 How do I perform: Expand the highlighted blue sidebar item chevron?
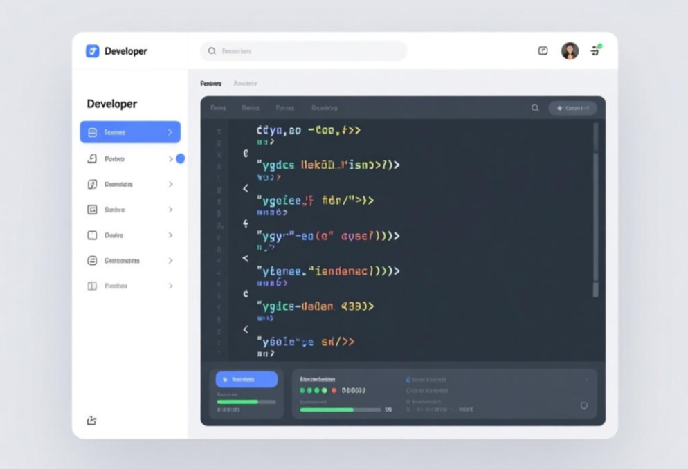[x=170, y=132]
